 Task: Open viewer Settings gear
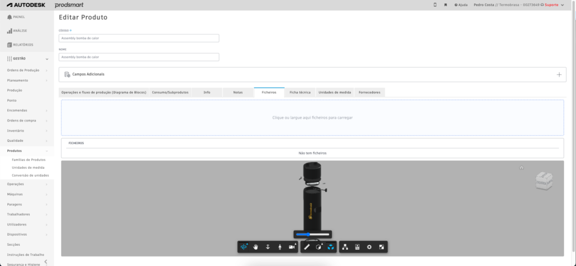(x=369, y=247)
